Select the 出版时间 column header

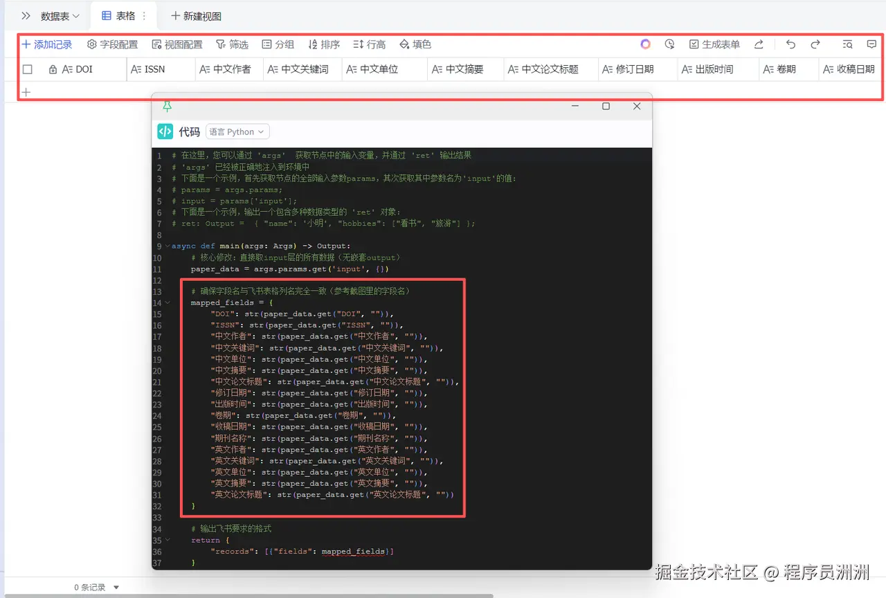pos(718,69)
